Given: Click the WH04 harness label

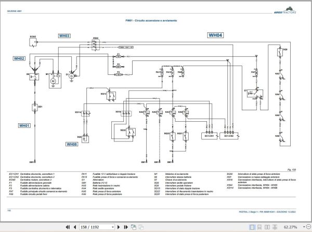Looking at the screenshot, I should (215, 35).
